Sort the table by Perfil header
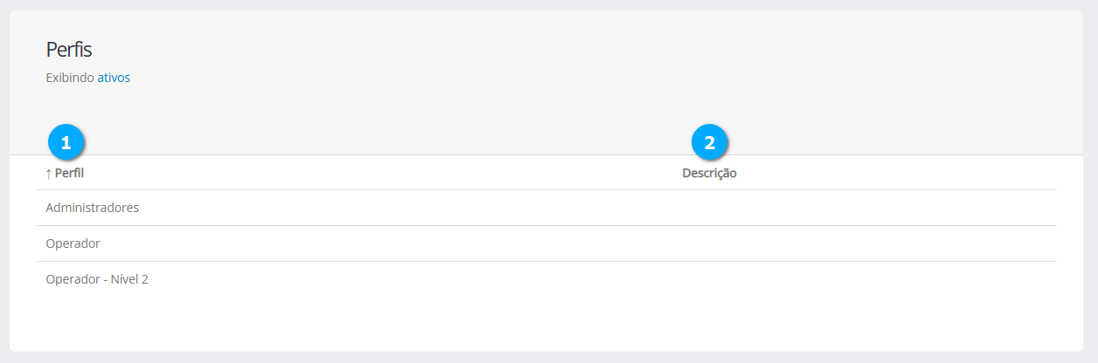This screenshot has width=1098, height=363. pos(69,174)
